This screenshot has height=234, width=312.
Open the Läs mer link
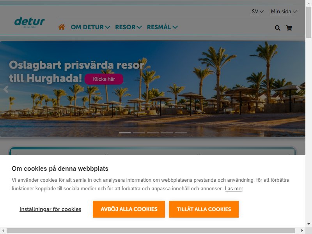coord(234,189)
